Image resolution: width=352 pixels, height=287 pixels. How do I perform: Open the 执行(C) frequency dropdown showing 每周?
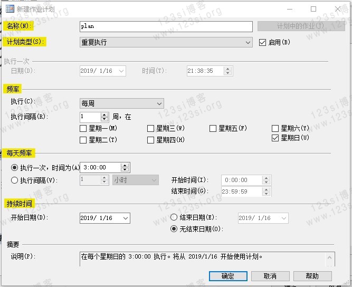click(122, 103)
